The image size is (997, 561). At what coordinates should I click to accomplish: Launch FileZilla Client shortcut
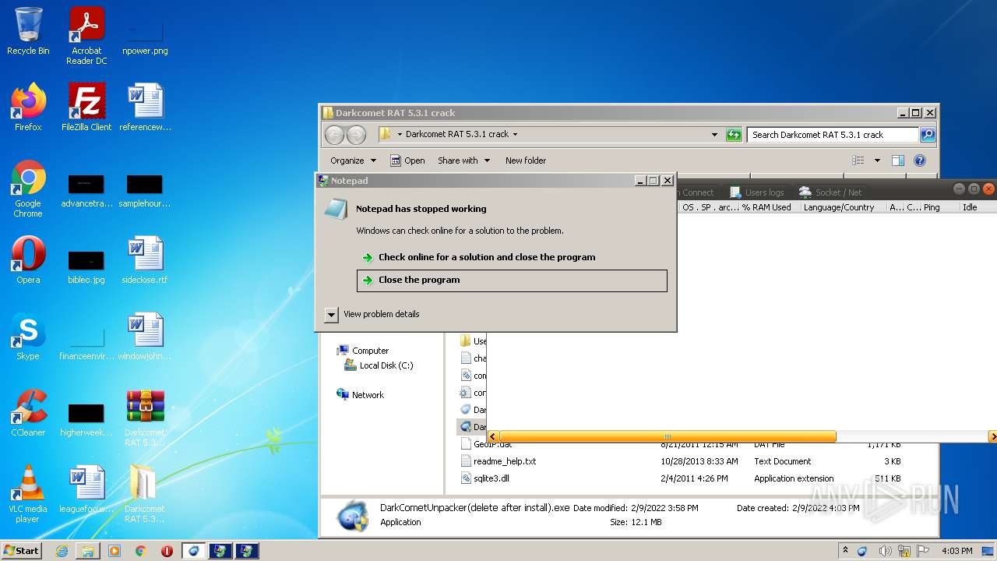coord(86,108)
